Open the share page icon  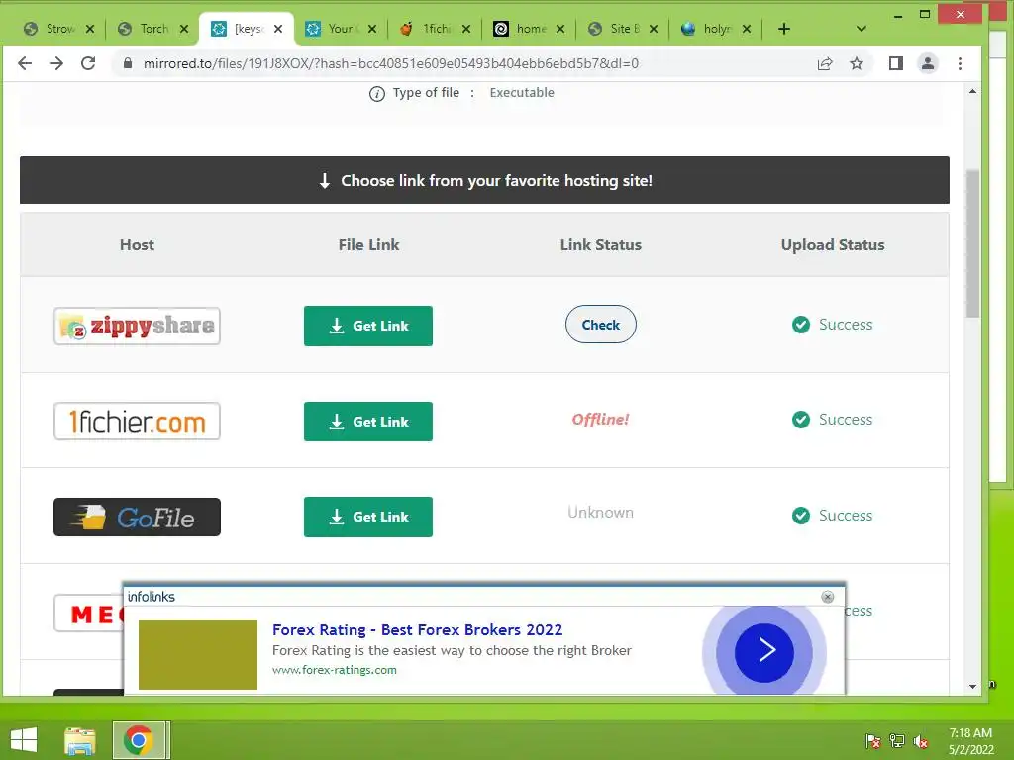pos(825,63)
